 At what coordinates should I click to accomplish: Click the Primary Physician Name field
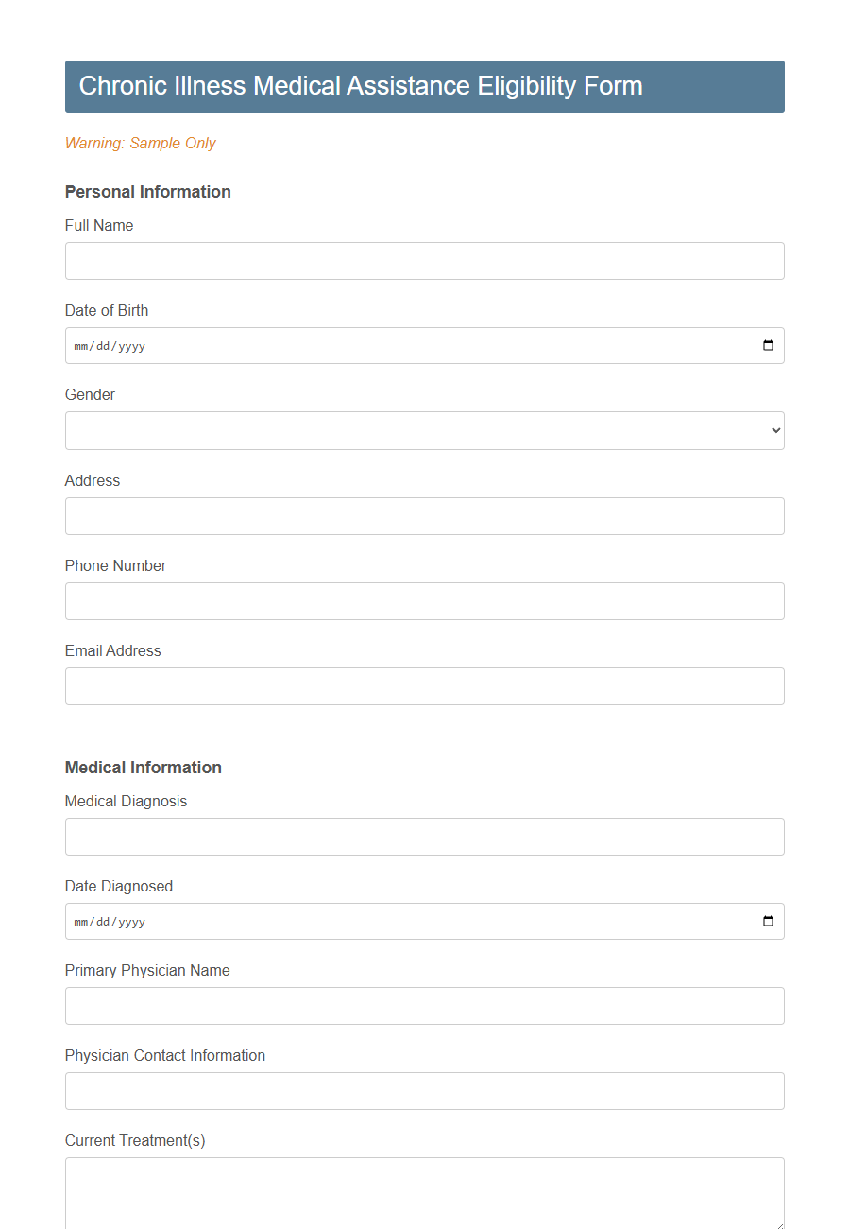(x=425, y=1006)
